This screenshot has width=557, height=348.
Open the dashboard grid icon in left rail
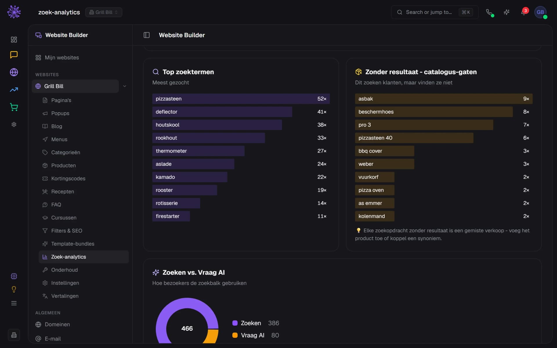coord(14,39)
